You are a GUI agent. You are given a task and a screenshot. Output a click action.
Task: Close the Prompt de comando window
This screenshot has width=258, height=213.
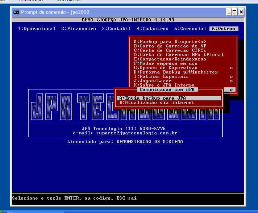[x=241, y=12]
